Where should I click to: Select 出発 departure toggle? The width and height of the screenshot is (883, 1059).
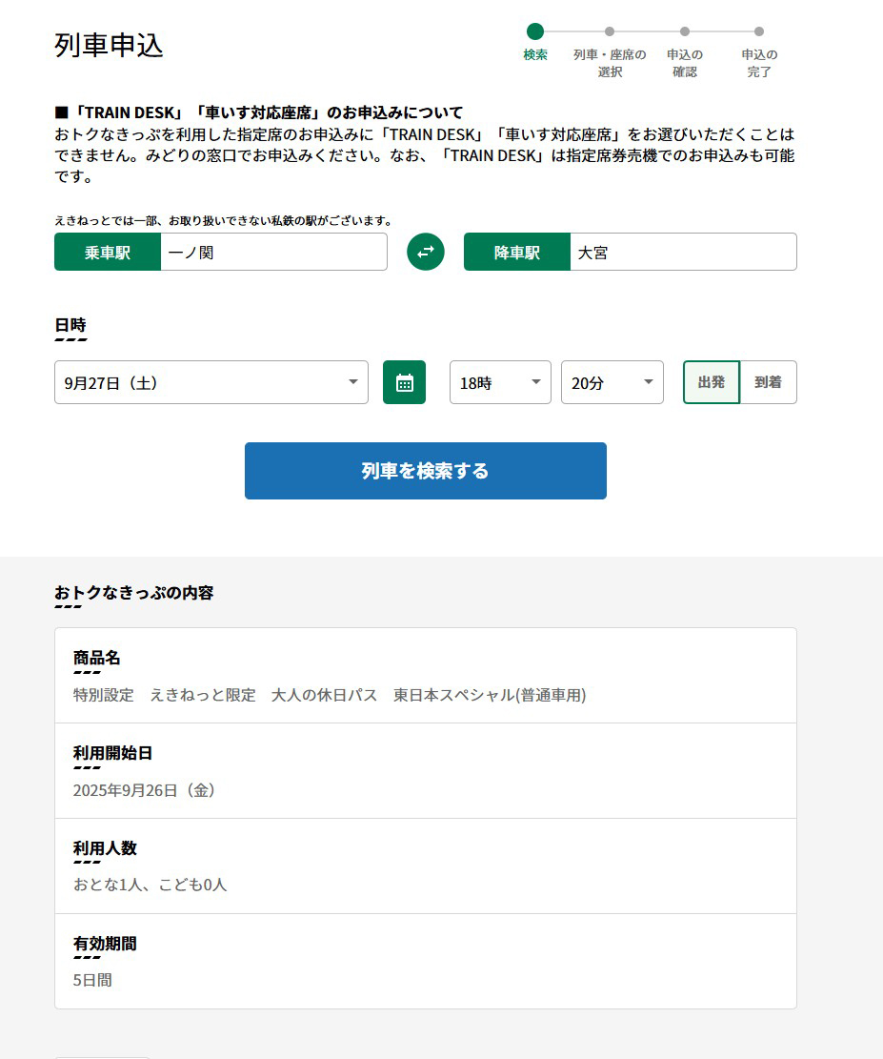(x=712, y=382)
